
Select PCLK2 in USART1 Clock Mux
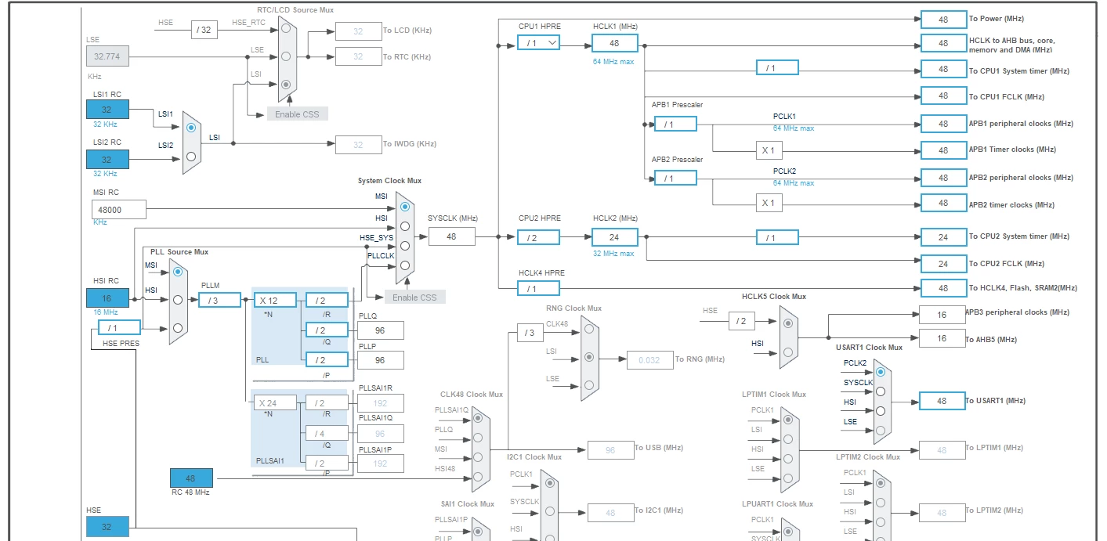(x=881, y=372)
